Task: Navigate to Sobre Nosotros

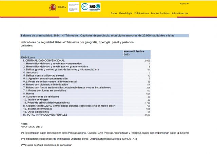Action: [x=179, y=13]
